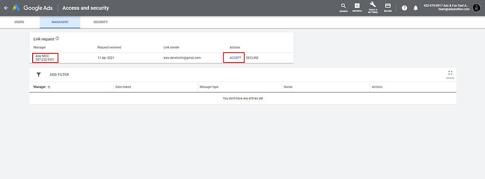Open the Reports icon in header
The image size is (485, 179).
coord(357,8)
